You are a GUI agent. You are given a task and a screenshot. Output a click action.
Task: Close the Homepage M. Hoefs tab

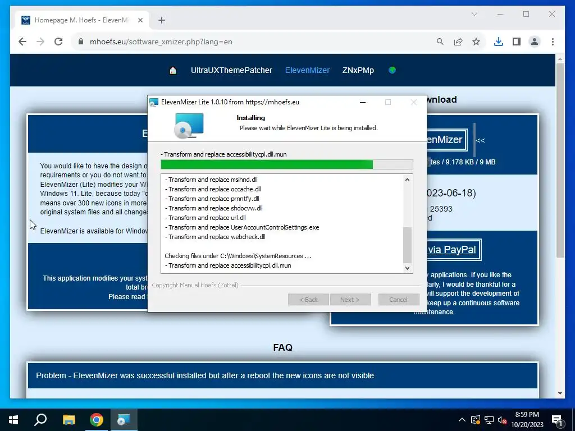pos(140,20)
